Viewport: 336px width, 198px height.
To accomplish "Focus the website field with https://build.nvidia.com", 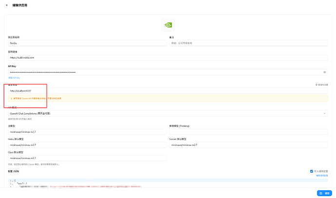I will click(168, 58).
